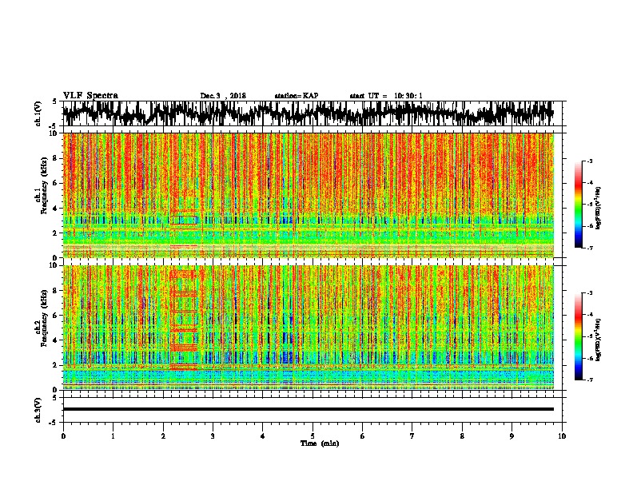Click inside the ch.1 spectrogram panel
The image size is (633, 489).
click(x=308, y=195)
